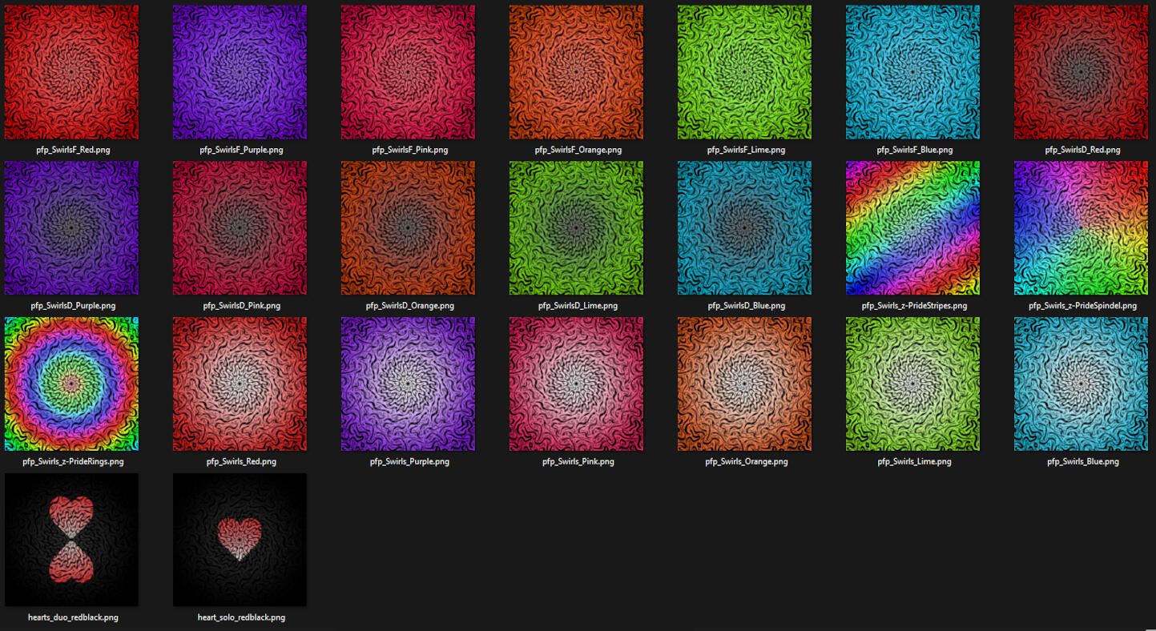1156x631 pixels.
Task: Click the pfp_Swirls_Lime.png filename text
Action: (x=914, y=462)
